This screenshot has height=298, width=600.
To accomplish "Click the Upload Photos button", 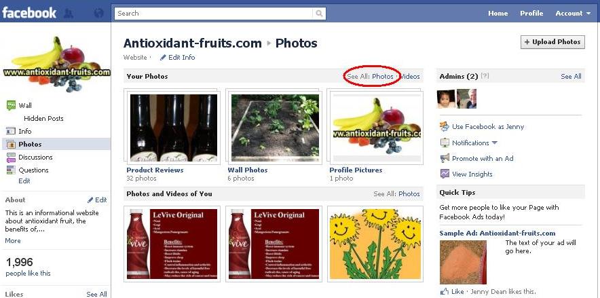I will tap(552, 42).
